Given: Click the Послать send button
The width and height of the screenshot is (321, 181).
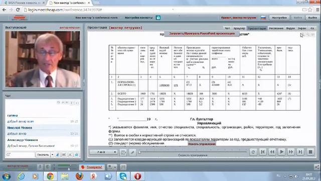Looking at the screenshot, I should [x=43, y=155].
